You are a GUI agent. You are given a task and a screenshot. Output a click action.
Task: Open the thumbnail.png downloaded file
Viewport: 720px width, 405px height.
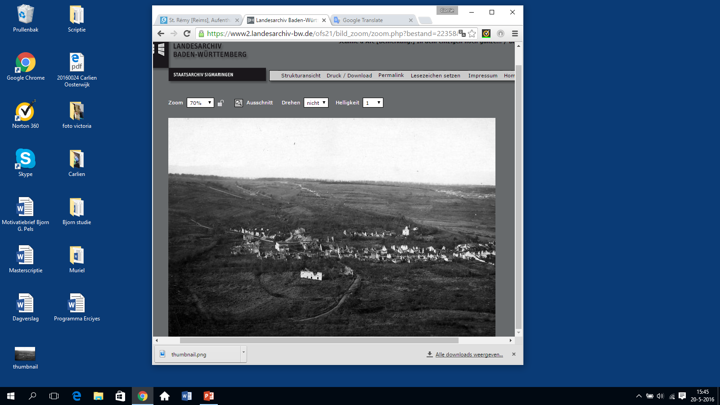pyautogui.click(x=198, y=354)
